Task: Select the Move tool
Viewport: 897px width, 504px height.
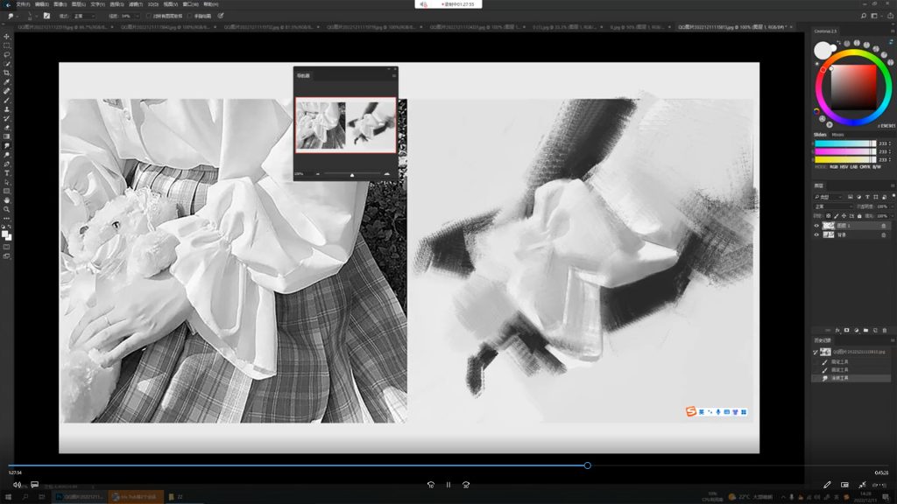Action: coord(7,36)
